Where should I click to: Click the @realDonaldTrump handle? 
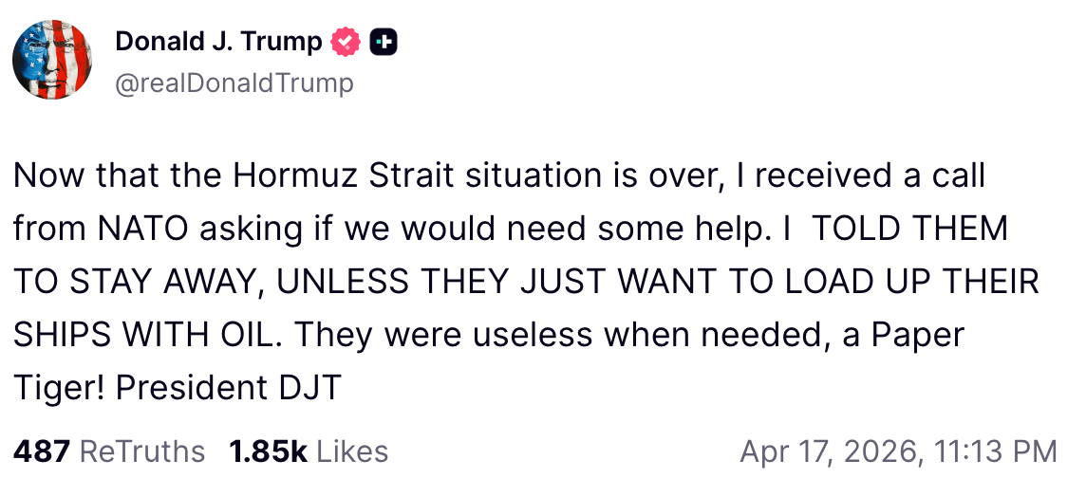click(x=234, y=83)
